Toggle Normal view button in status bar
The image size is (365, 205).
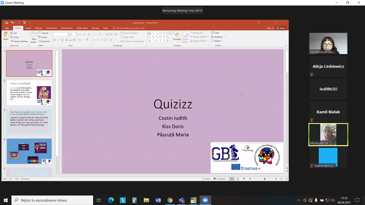(232, 179)
